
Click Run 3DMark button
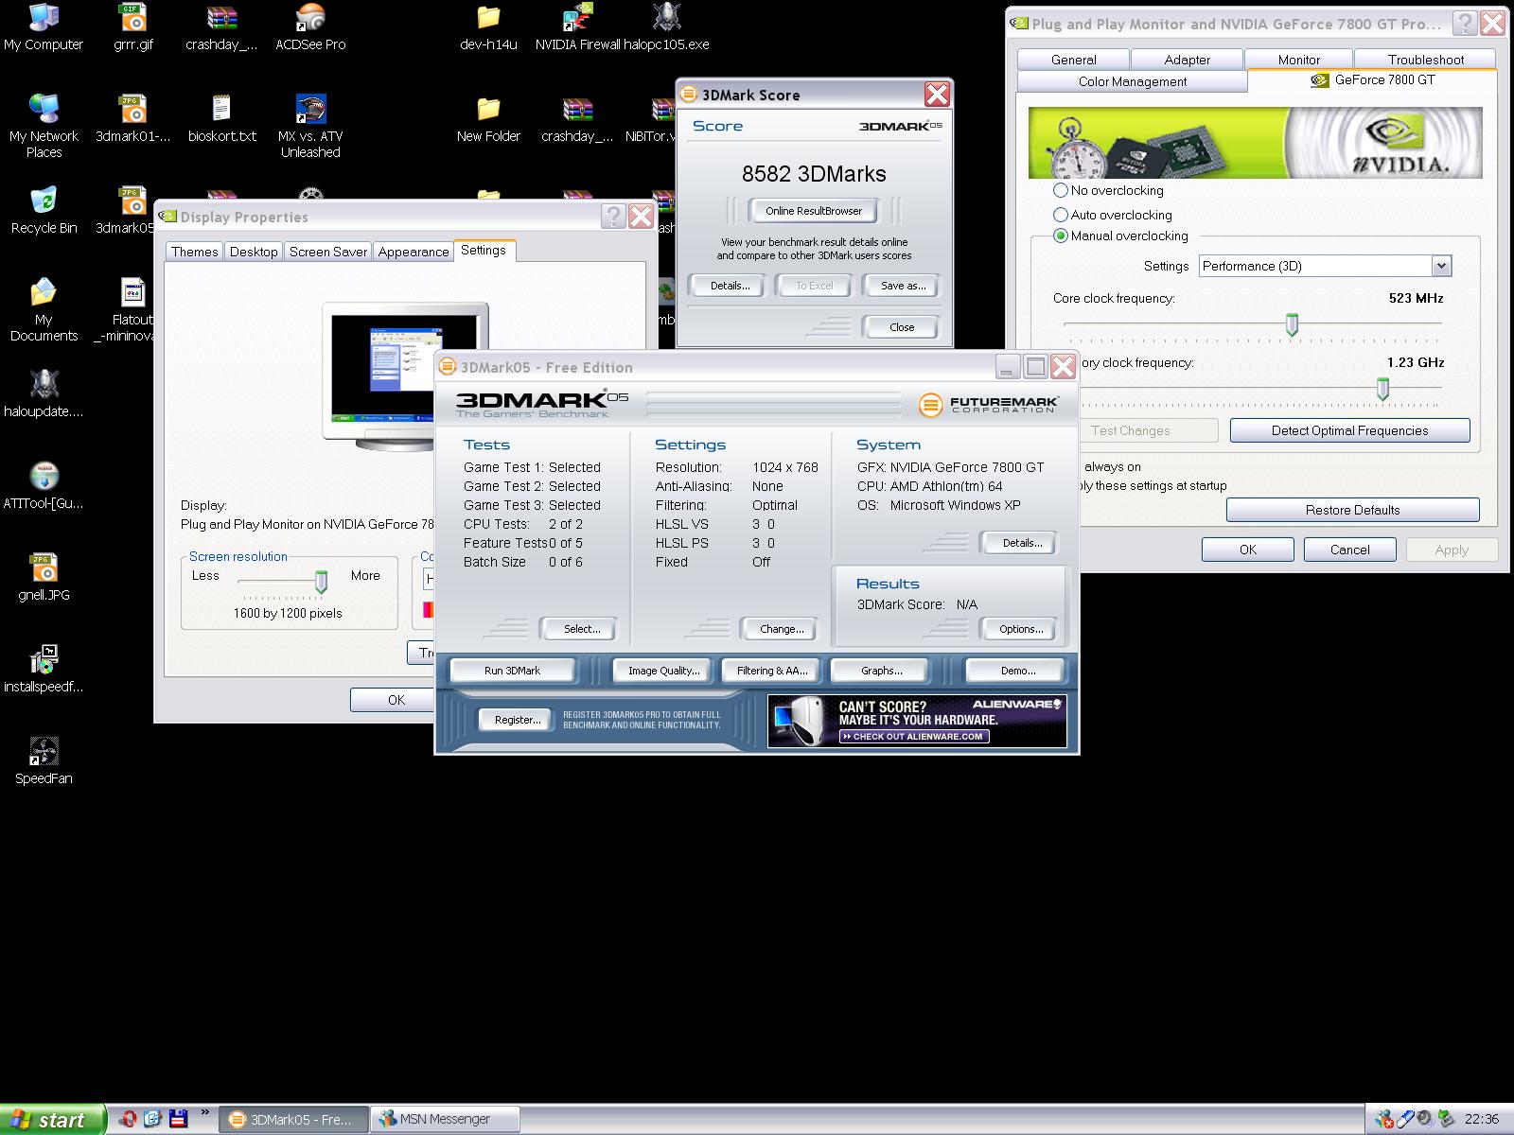pyautogui.click(x=512, y=671)
